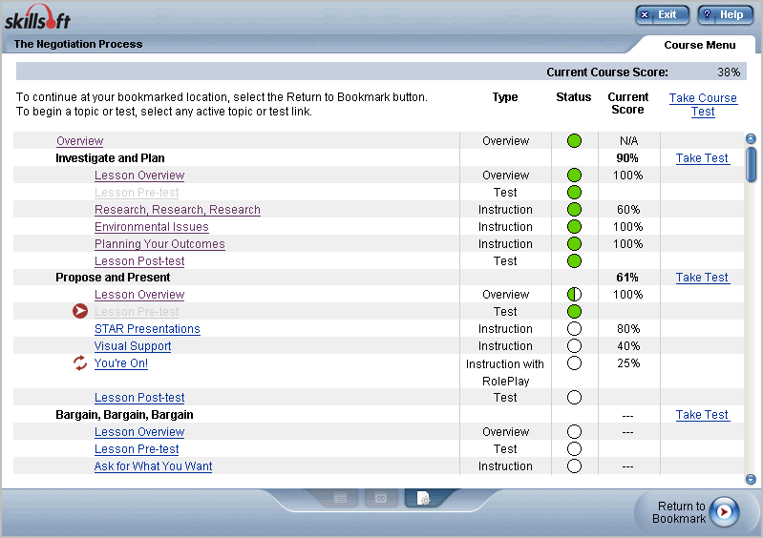Click the Status column header
The width and height of the screenshot is (763, 538).
pyautogui.click(x=573, y=97)
